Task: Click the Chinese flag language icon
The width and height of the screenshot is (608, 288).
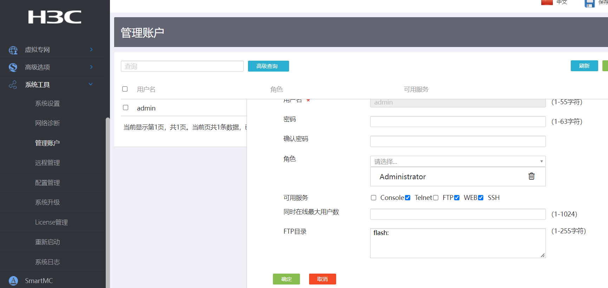Action: (547, 2)
